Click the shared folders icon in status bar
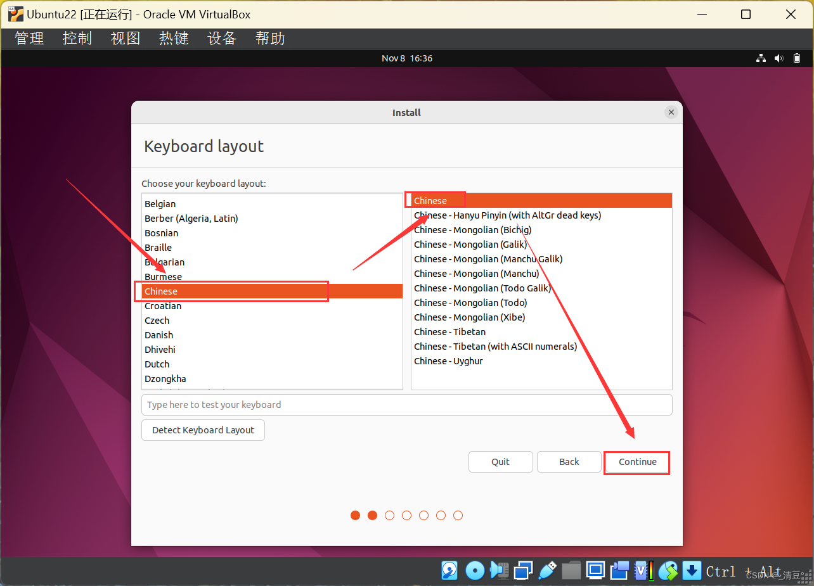This screenshot has width=814, height=586. (x=571, y=571)
